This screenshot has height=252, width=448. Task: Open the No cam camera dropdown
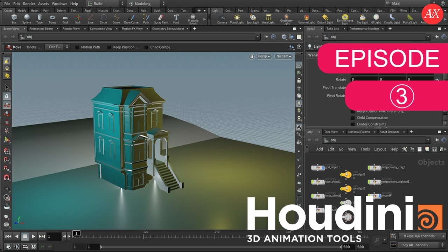(283, 56)
